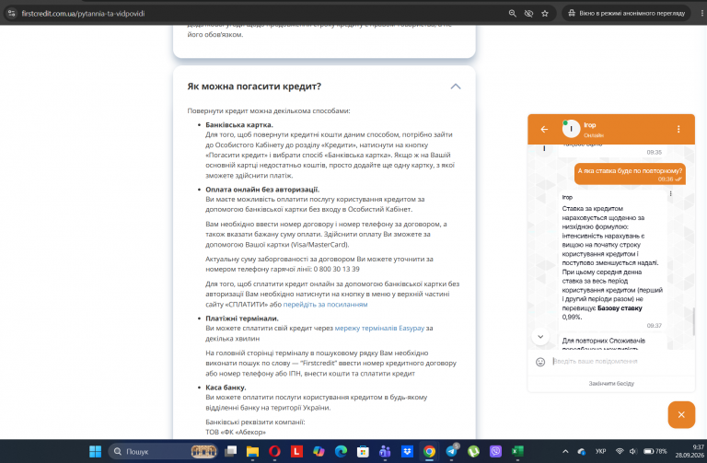707x463 pixels.
Task: Show hidden system tray icons
Action: pyautogui.click(x=565, y=451)
